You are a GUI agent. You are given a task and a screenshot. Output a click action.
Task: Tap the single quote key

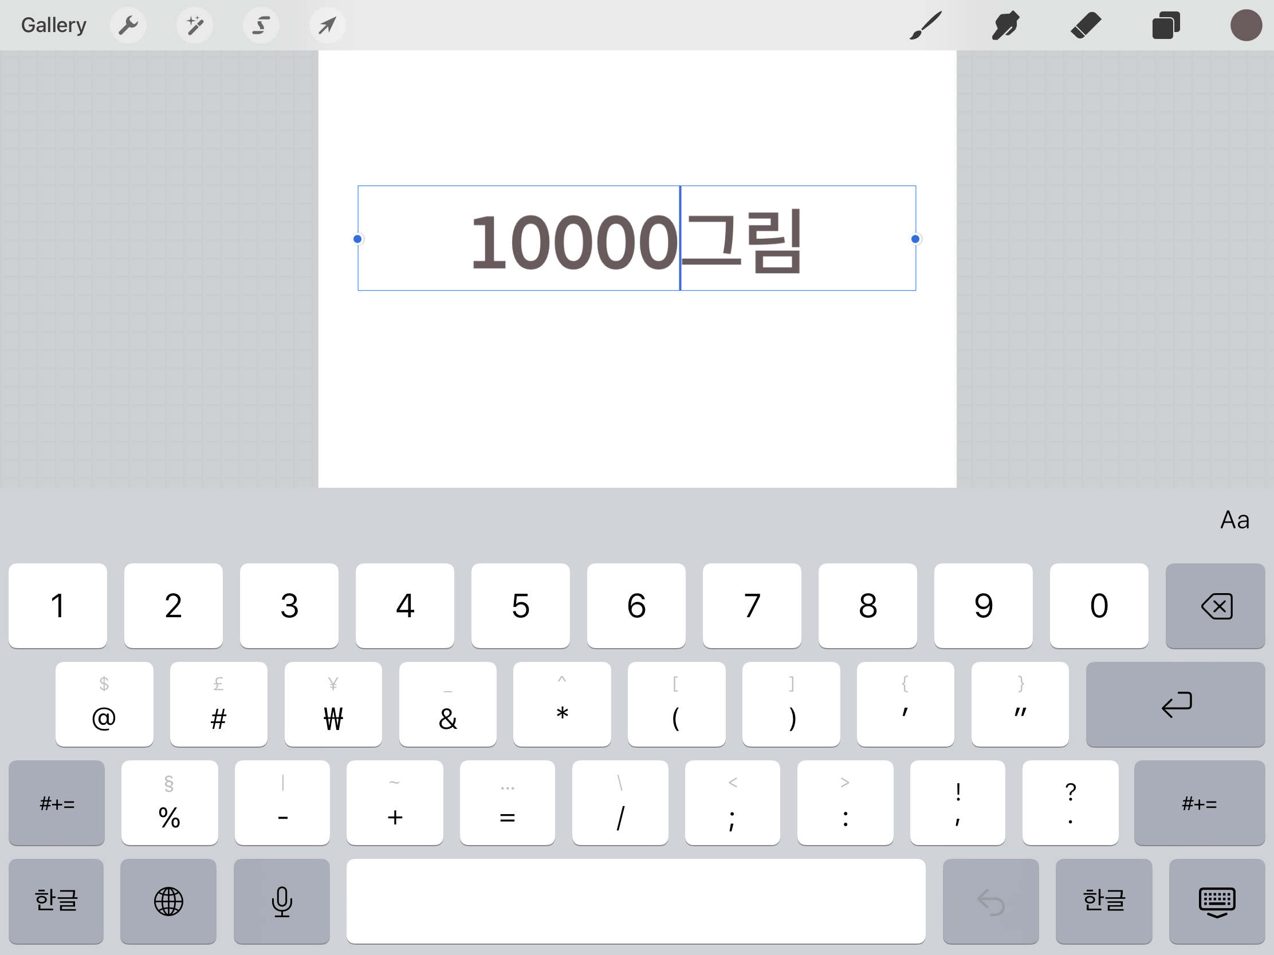coord(906,704)
